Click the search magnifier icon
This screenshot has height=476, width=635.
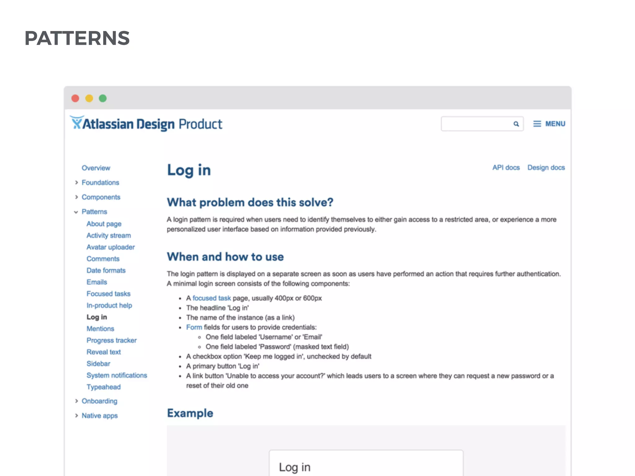pos(516,124)
